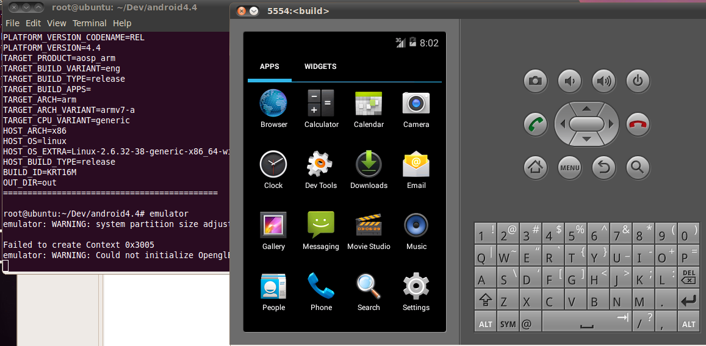Open the Phone dialer app
The image size is (706, 346).
pyautogui.click(x=321, y=292)
